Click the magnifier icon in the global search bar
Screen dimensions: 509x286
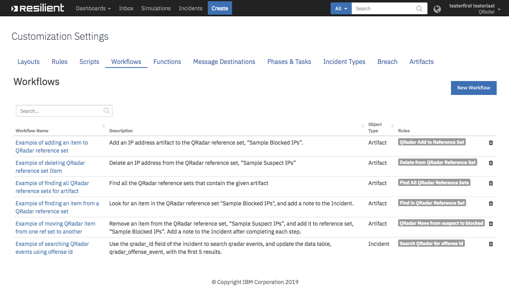coord(419,8)
